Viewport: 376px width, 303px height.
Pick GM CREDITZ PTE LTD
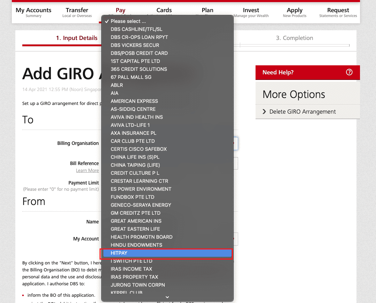(167, 213)
